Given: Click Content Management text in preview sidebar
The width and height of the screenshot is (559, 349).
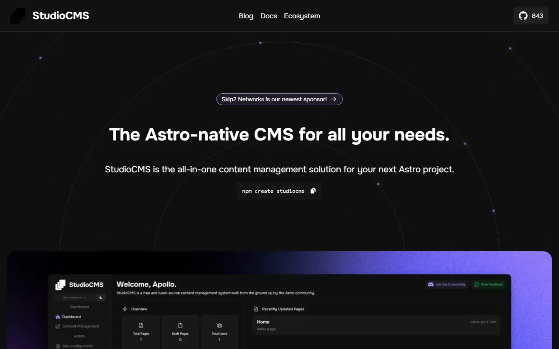Looking at the screenshot, I should 81,326.
